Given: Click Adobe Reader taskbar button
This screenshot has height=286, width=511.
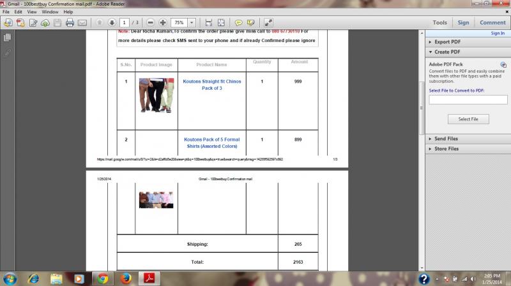Looking at the screenshot, I should 149,279.
